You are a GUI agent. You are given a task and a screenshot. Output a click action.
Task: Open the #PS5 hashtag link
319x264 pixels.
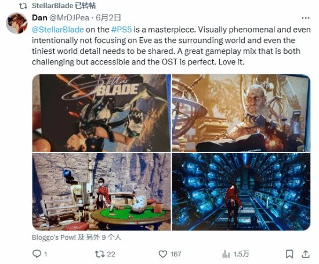122,30
